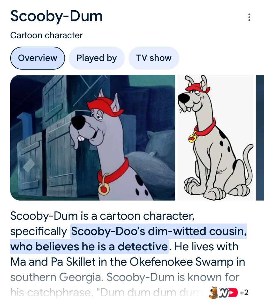The width and height of the screenshot is (264, 304).
Task: Switch to the Played by tab
Action: point(97,58)
